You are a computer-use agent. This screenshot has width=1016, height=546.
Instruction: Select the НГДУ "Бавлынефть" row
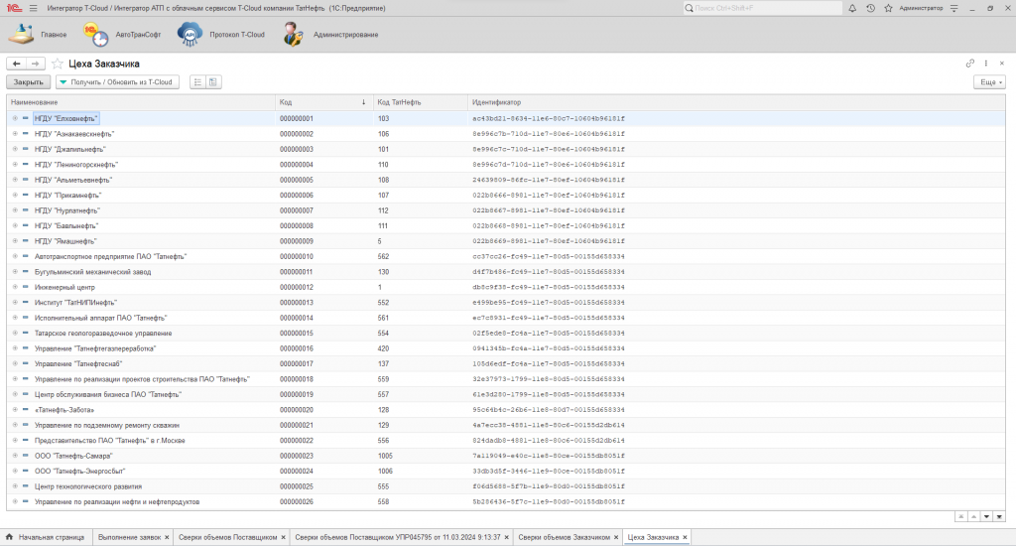tap(505, 225)
